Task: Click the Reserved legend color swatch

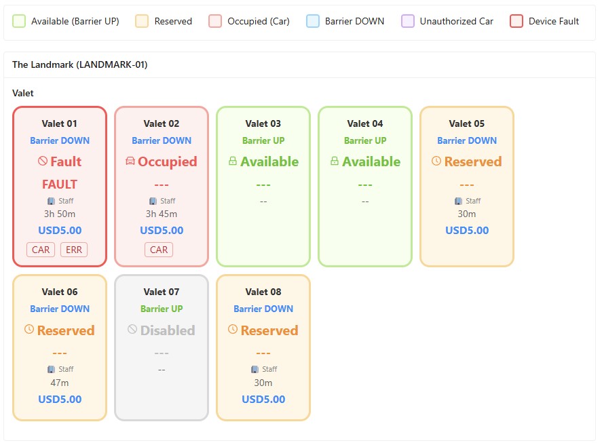Action: [x=142, y=21]
